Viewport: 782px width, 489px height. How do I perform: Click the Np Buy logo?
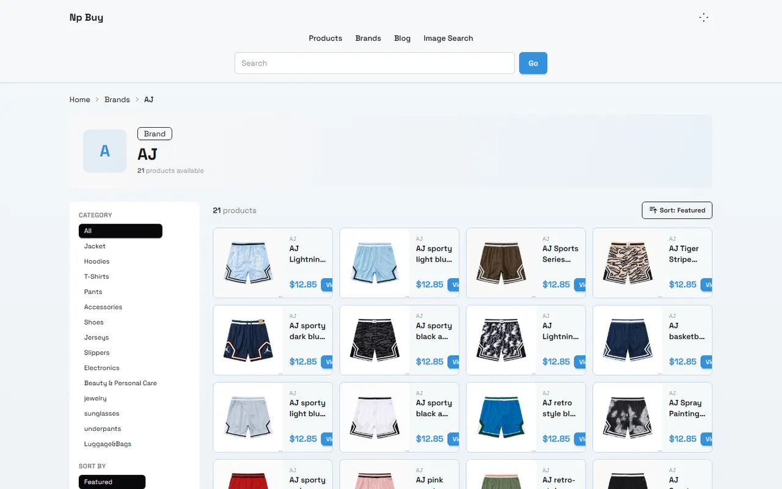pos(86,18)
